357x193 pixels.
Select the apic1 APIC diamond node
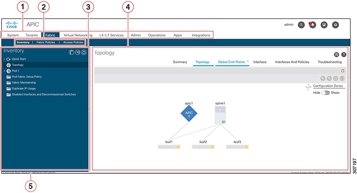pyautogui.click(x=189, y=113)
